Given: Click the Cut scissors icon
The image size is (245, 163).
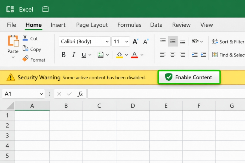Looking at the screenshot, I should (x=25, y=38).
